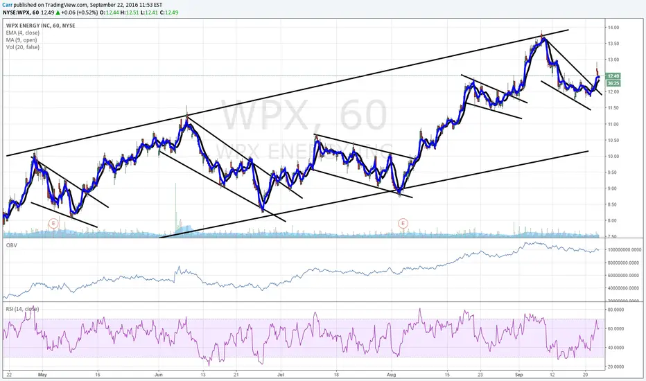646x381 pixels.
Task: Click the 11.00 price axis label
Action: [613, 124]
